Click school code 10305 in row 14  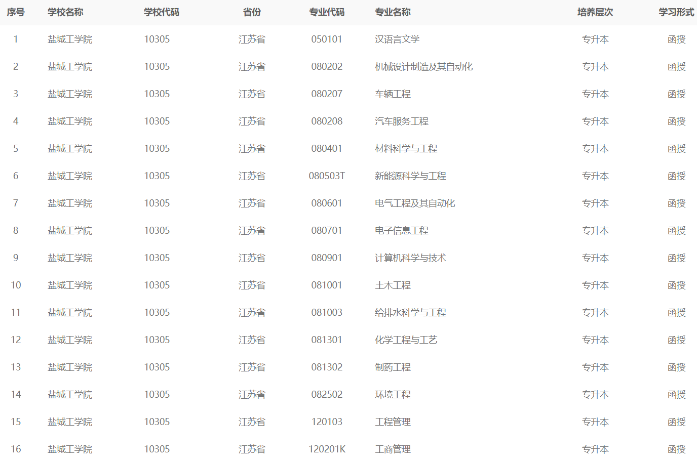pos(157,395)
